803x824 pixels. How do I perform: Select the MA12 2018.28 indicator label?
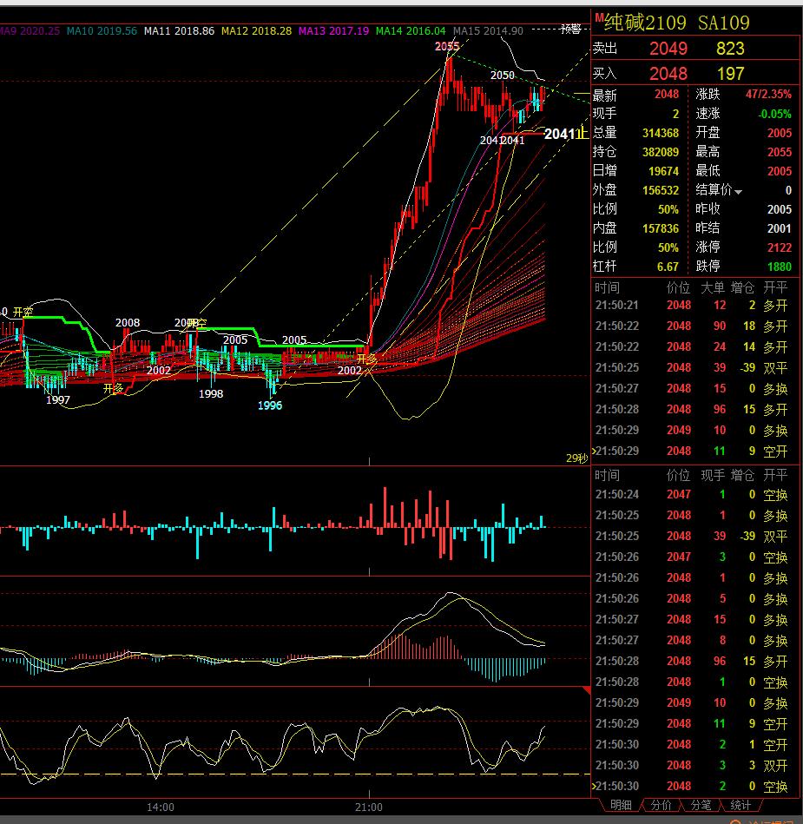pyautogui.click(x=256, y=31)
